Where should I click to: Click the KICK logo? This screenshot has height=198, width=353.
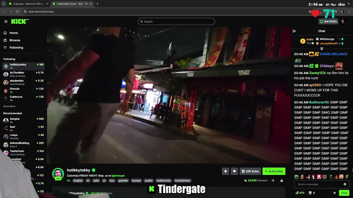coord(20,21)
